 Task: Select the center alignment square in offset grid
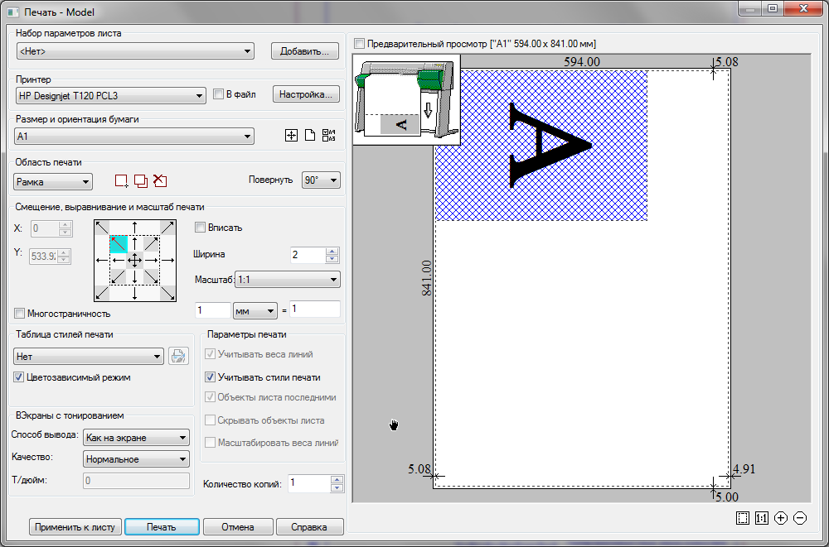pyautogui.click(x=135, y=261)
